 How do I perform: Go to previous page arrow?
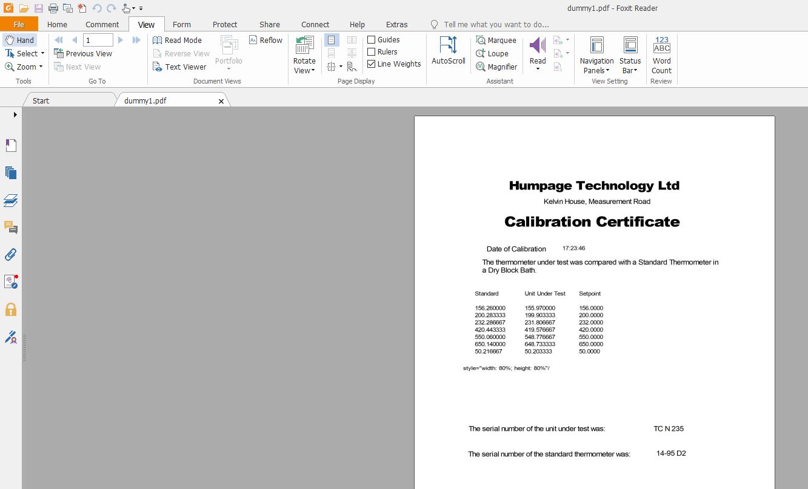pos(75,40)
